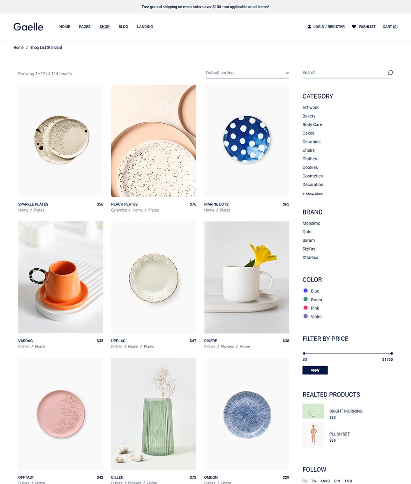Open the Marine Dots product thumbnail
Viewport: 411px width, 484px height.
point(247,141)
